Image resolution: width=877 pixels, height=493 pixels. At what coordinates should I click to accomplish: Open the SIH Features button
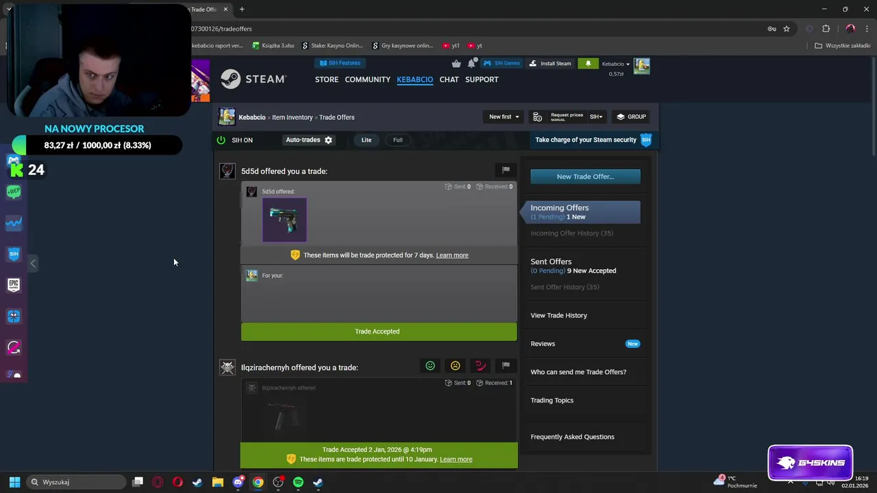pos(341,63)
